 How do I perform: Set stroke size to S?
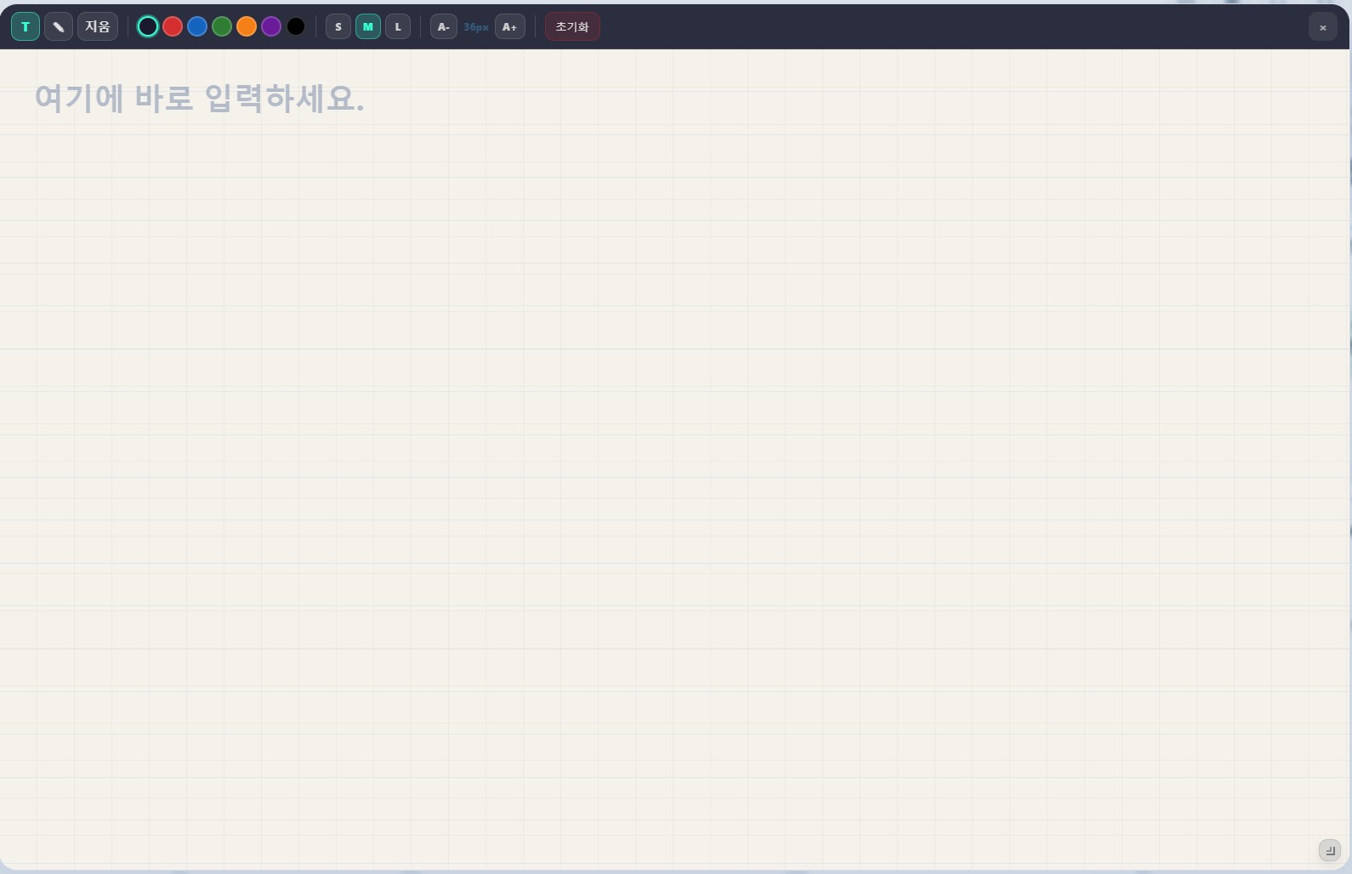[x=338, y=27]
